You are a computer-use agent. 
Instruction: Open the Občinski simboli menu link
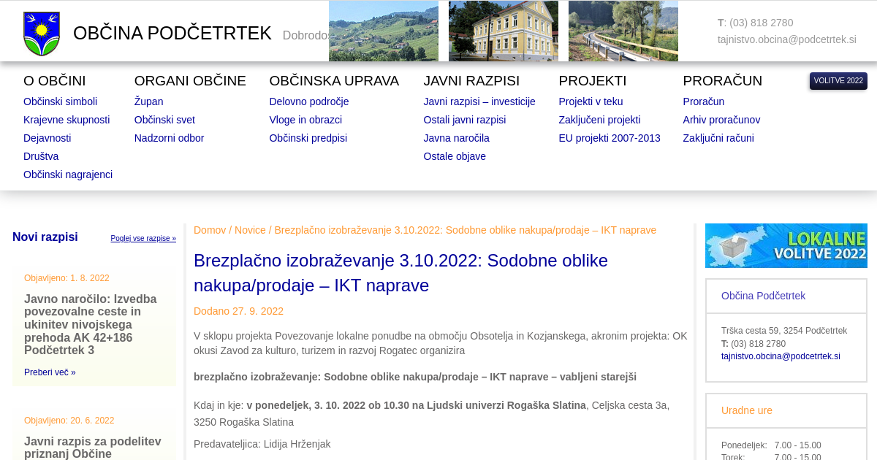(60, 101)
